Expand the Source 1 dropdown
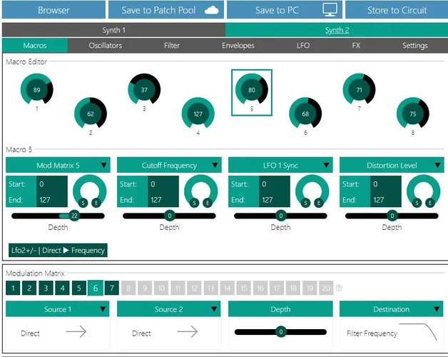Screen dimensions: 448x357 (x=58, y=309)
